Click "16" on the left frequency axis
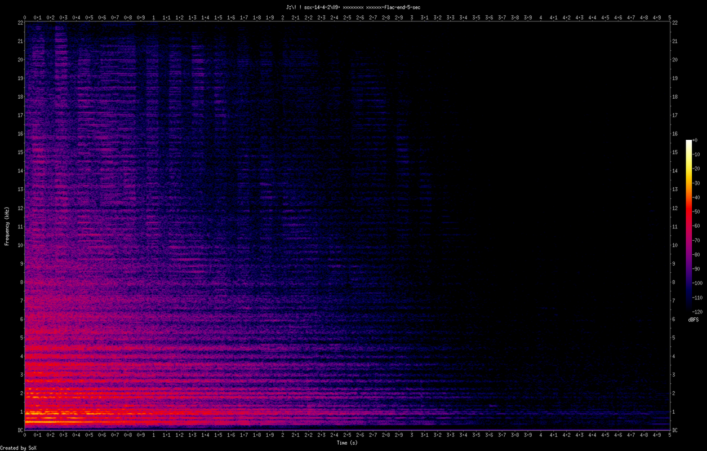Image resolution: width=707 pixels, height=451 pixels. coord(20,134)
